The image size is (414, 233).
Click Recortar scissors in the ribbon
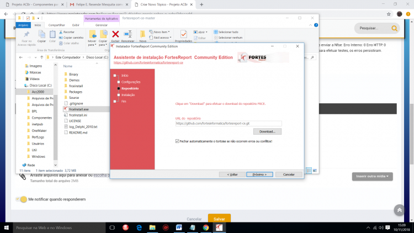tap(67, 32)
